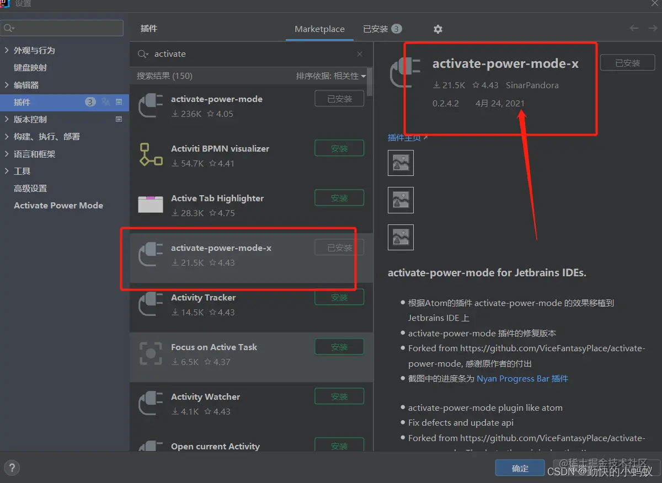Navigate back with the left arrow

(634, 28)
